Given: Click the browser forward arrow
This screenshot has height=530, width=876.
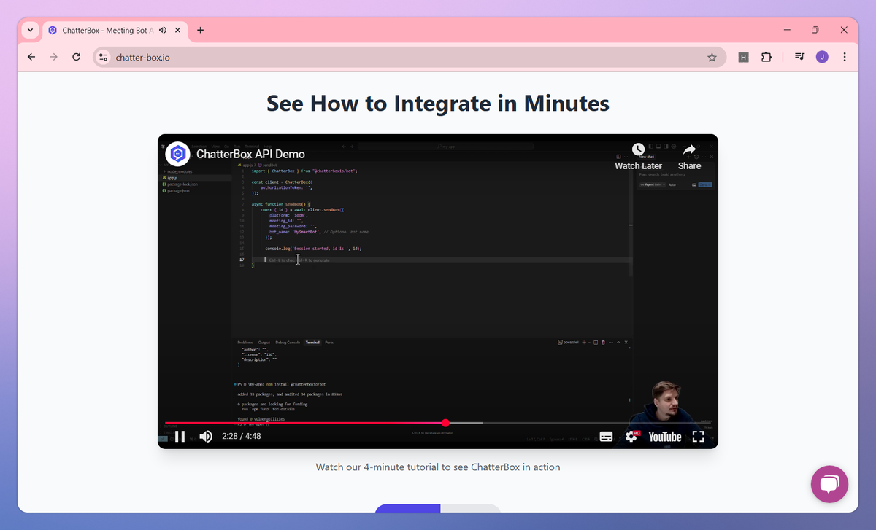Looking at the screenshot, I should [x=53, y=57].
